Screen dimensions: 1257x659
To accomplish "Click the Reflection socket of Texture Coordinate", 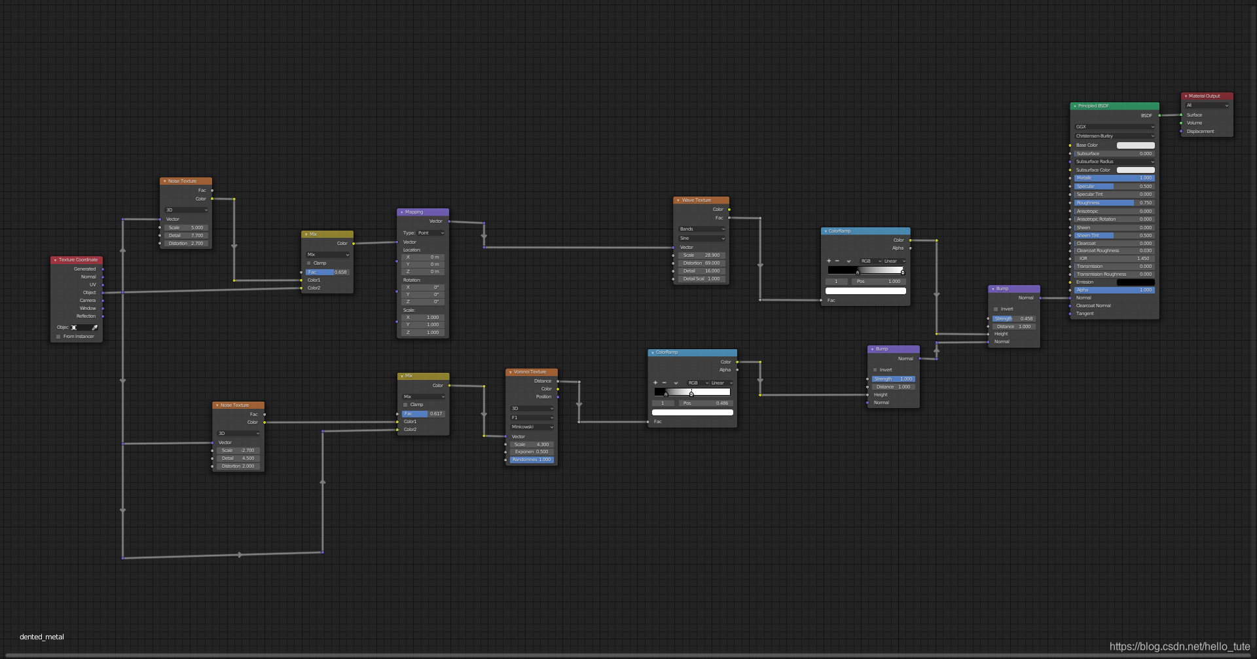I will (x=103, y=316).
